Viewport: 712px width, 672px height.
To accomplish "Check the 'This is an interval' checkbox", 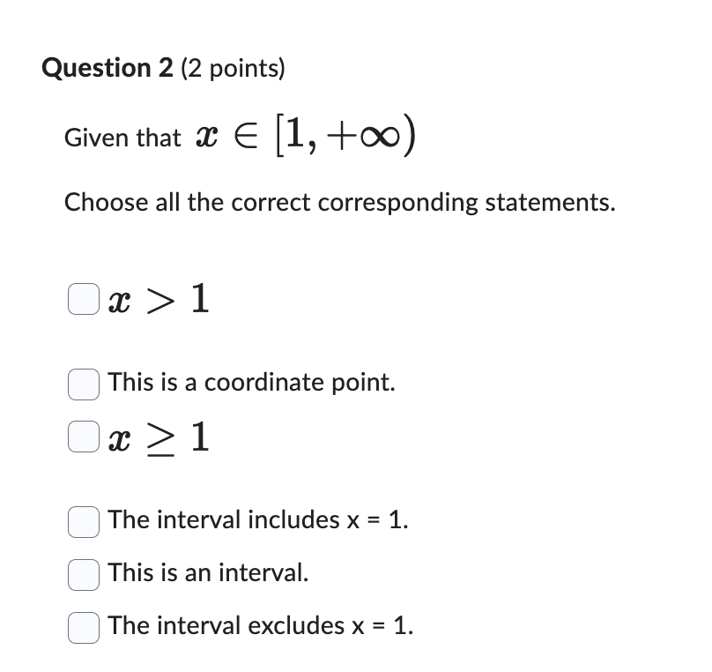I will pos(83,575).
